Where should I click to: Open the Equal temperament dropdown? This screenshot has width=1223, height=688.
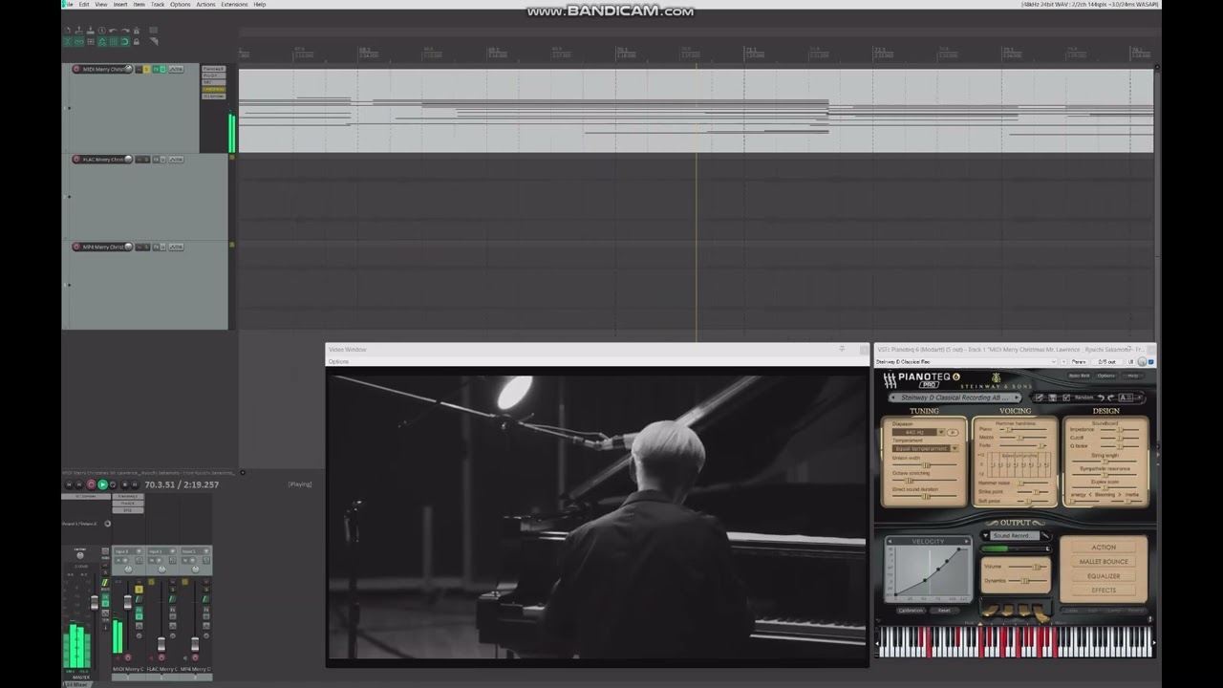point(925,448)
